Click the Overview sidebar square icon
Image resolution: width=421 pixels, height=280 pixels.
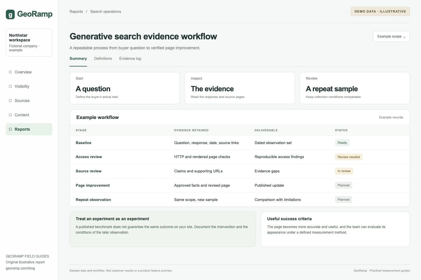(x=11, y=72)
